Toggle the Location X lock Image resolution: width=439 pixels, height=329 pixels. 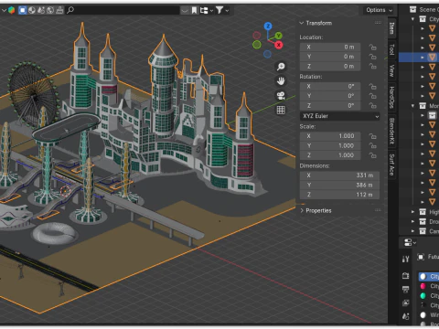(x=372, y=47)
